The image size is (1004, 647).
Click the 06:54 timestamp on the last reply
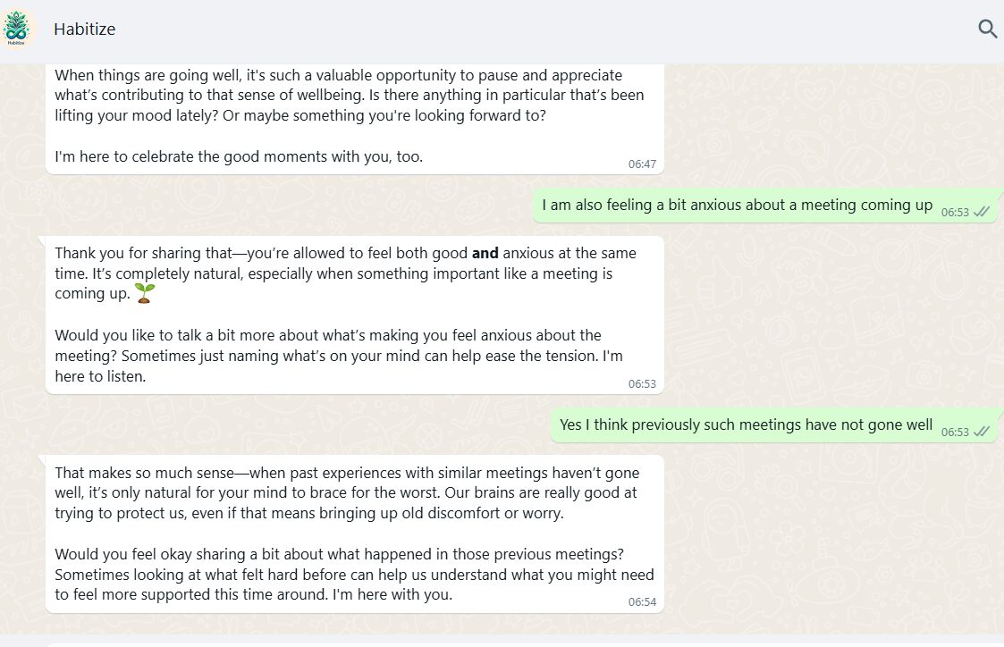[x=642, y=602]
